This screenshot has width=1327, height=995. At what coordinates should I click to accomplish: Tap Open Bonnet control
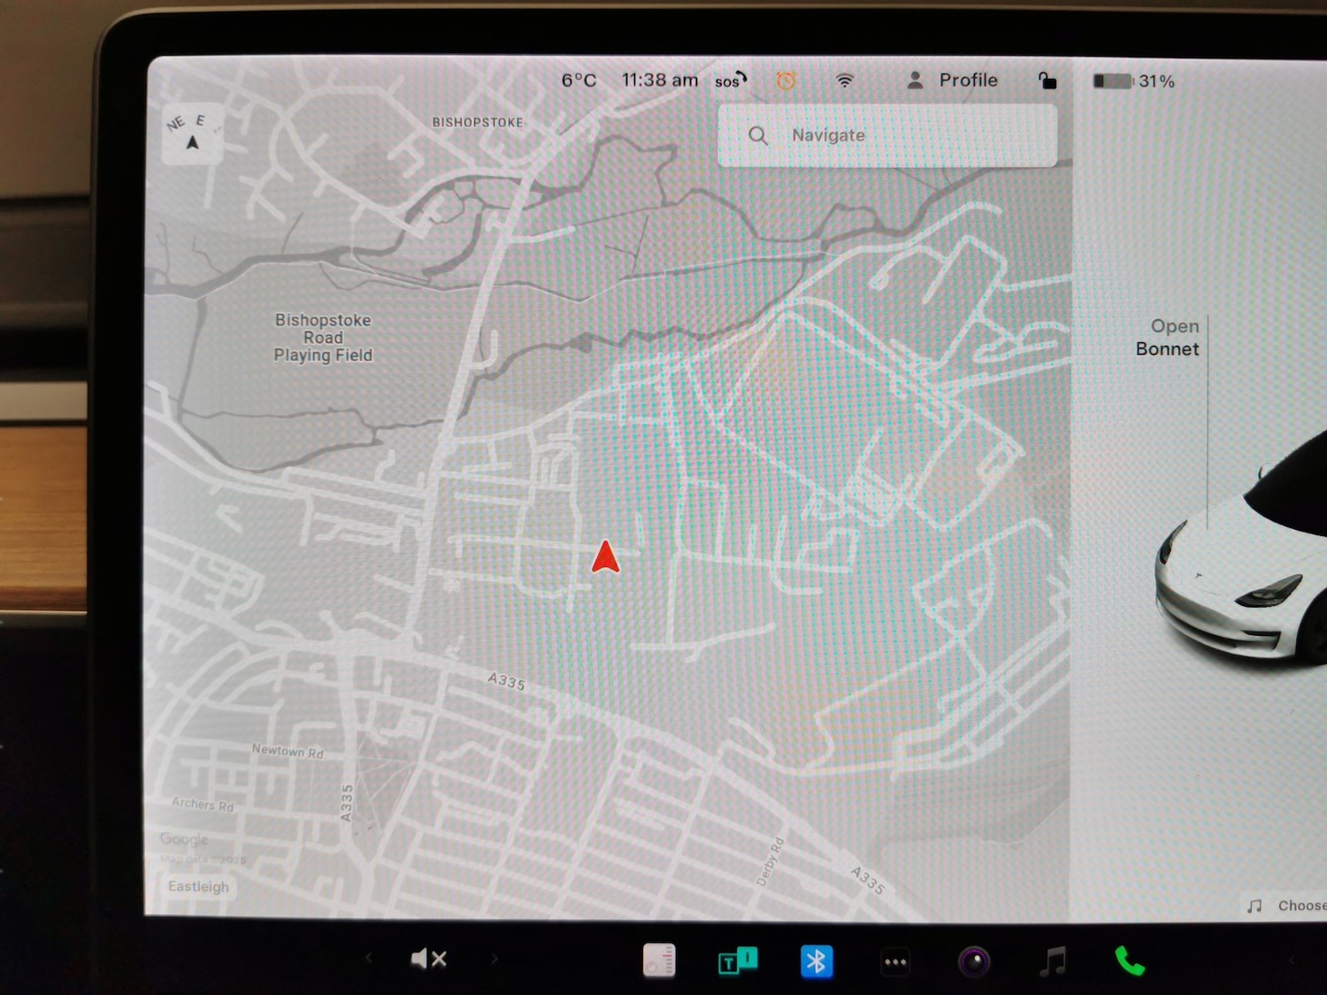tap(1168, 338)
